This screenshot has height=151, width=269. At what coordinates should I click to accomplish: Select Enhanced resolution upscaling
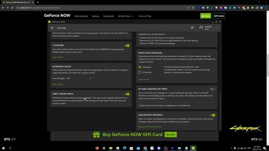tap(140, 72)
